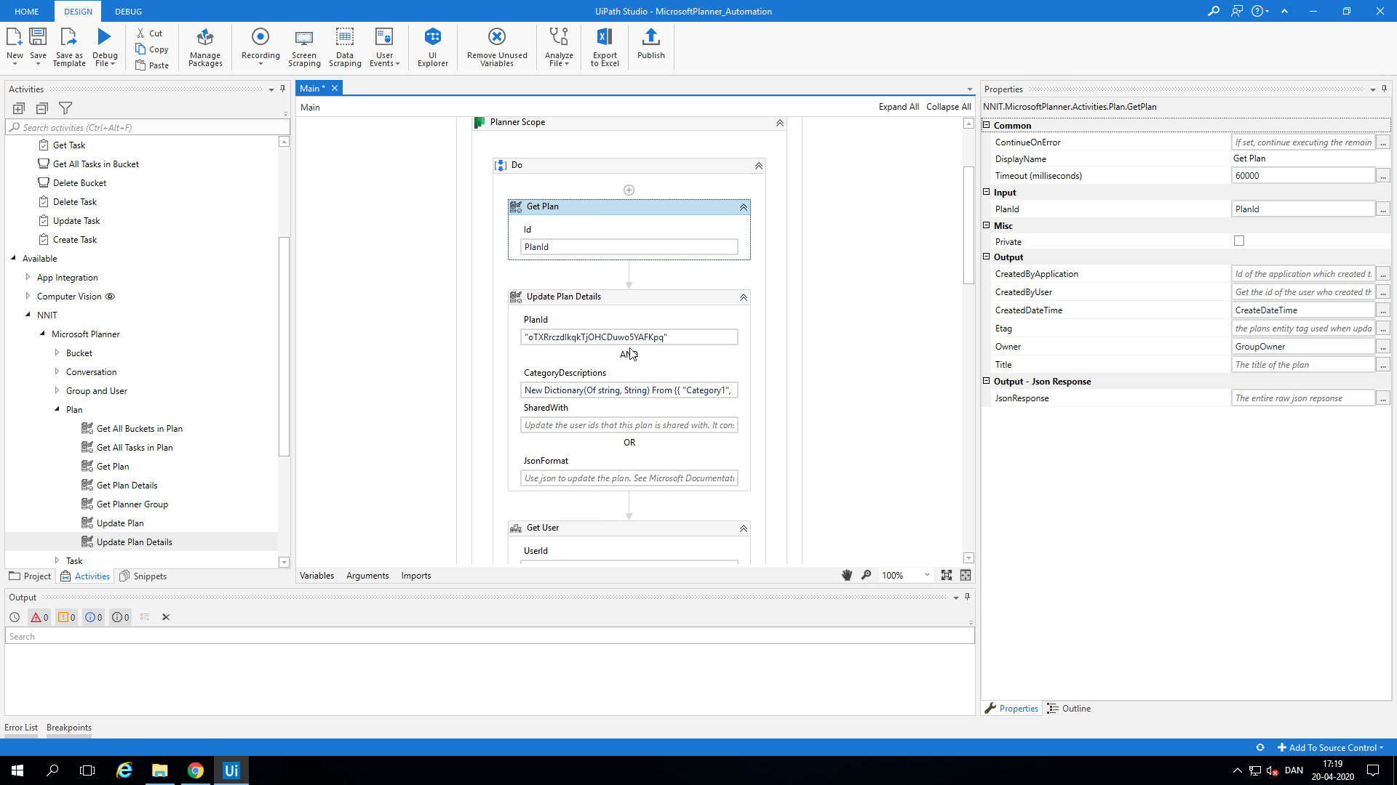The width and height of the screenshot is (1397, 785).
Task: Launch Screen Scraping
Action: pos(304,47)
